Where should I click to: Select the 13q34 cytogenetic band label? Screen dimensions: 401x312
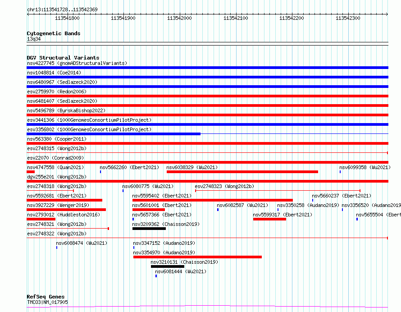pos(34,39)
